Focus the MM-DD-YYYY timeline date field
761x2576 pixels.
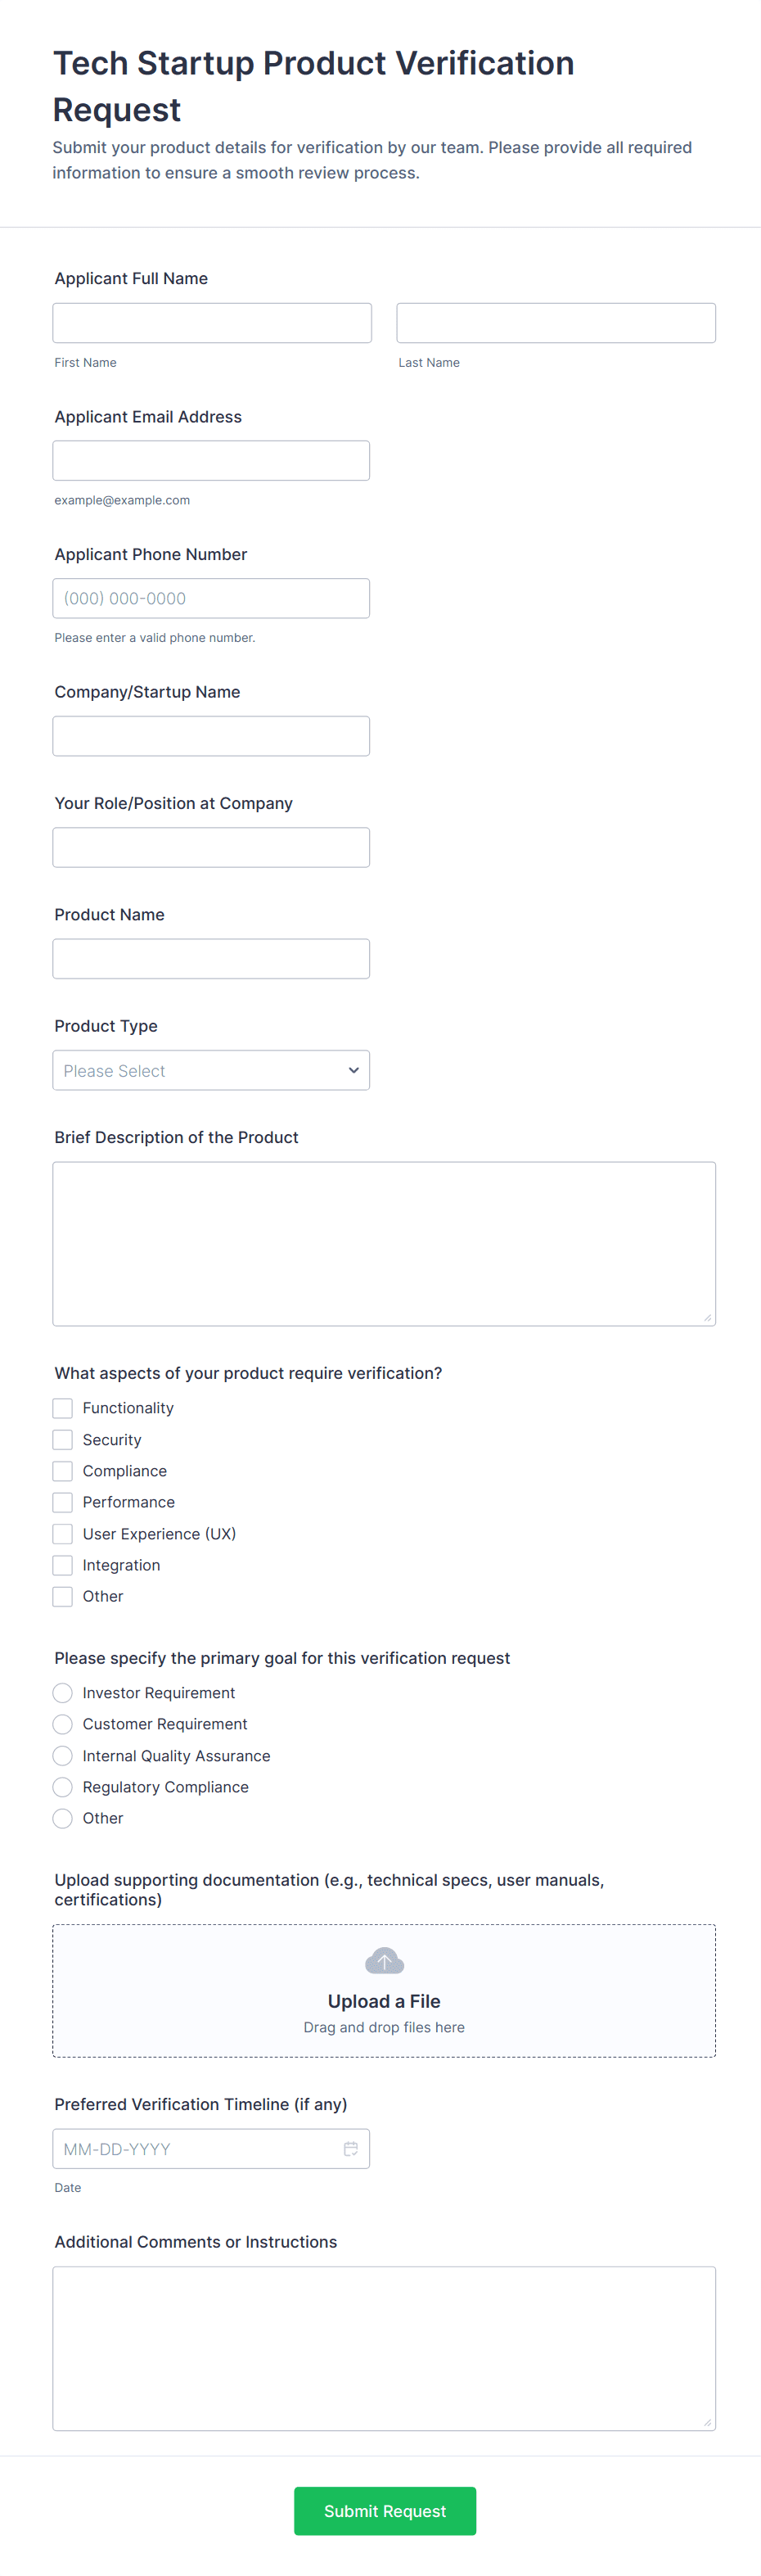click(195, 2148)
